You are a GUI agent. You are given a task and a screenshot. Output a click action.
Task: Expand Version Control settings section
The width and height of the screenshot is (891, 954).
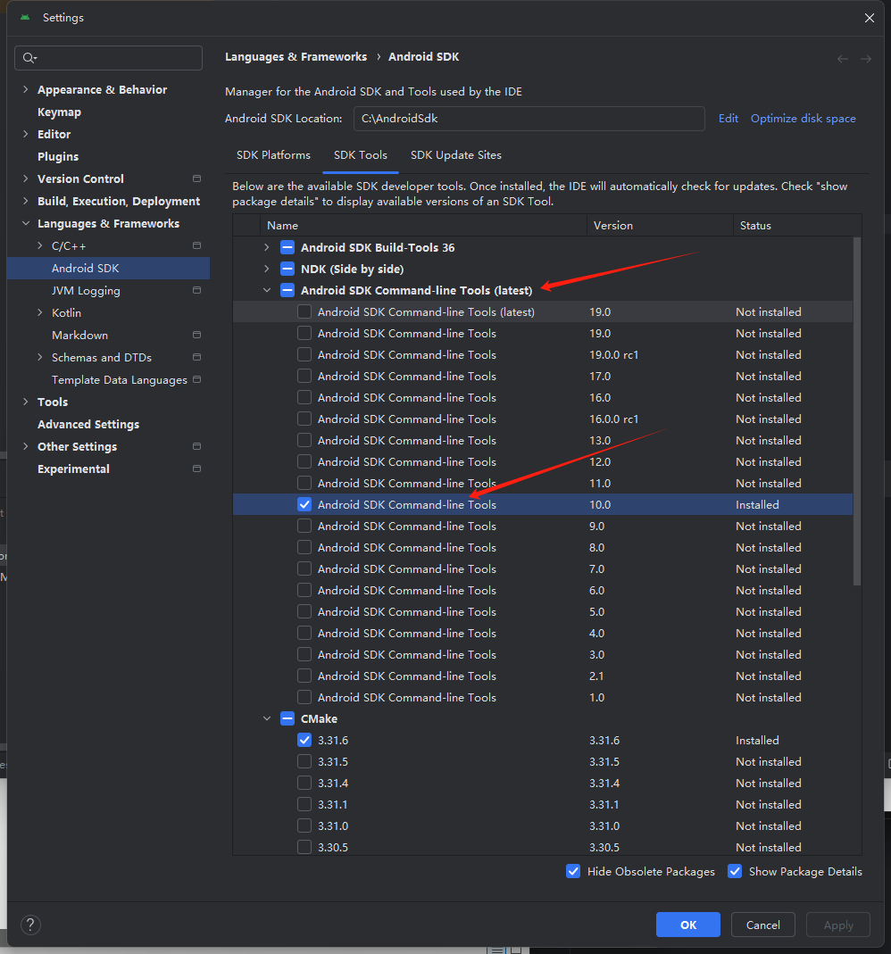26,178
